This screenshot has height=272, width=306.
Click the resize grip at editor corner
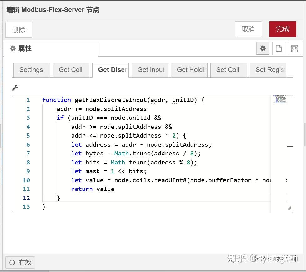(289, 208)
